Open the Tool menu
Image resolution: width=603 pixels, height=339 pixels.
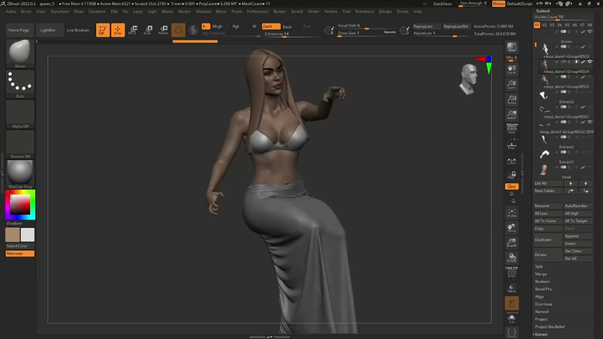tap(346, 11)
